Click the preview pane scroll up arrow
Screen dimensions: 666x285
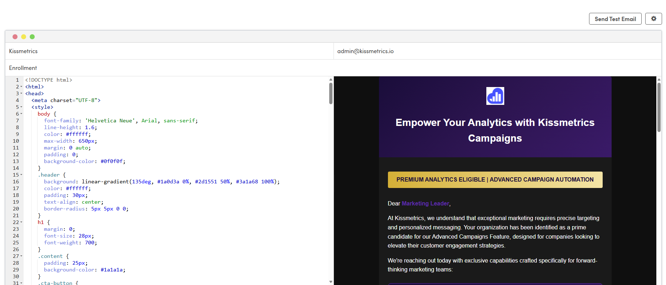point(659,80)
